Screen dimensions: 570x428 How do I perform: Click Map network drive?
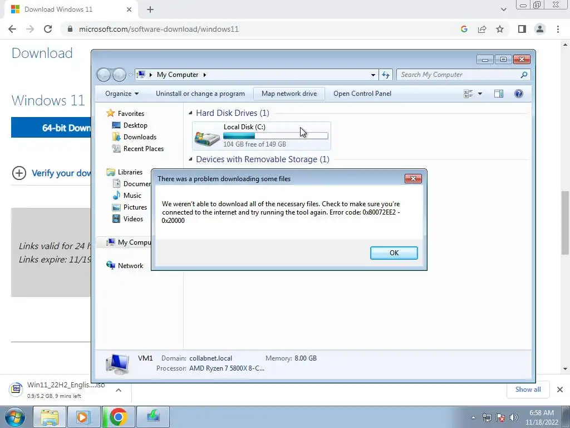point(289,94)
